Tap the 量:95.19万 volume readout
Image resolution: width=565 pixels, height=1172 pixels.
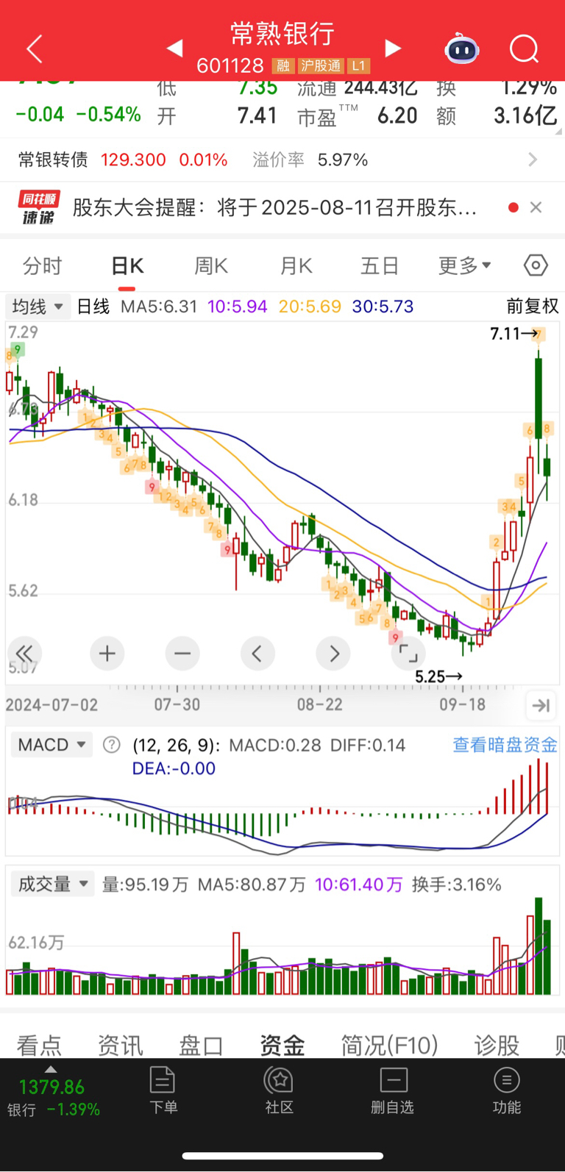145,884
